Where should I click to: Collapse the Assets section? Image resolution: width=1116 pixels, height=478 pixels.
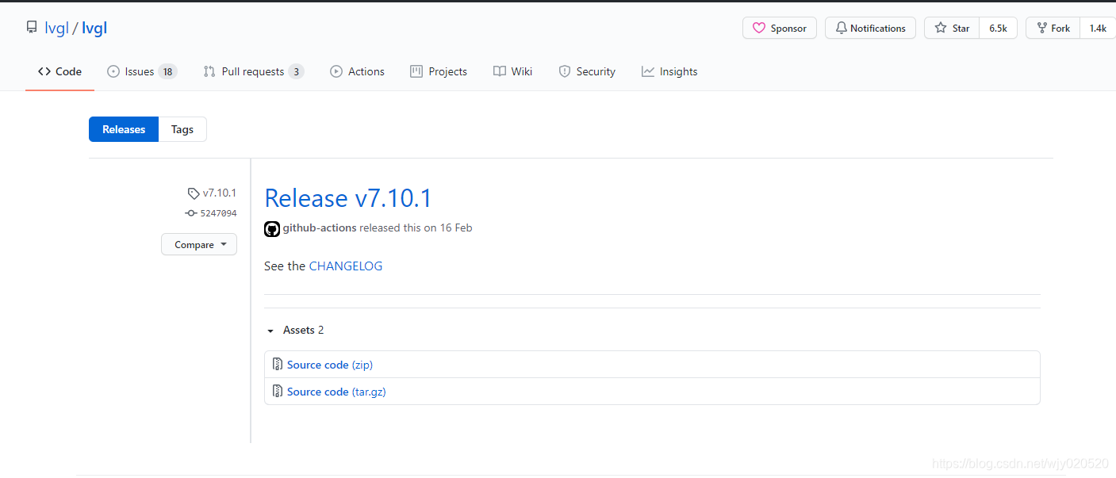click(x=295, y=330)
